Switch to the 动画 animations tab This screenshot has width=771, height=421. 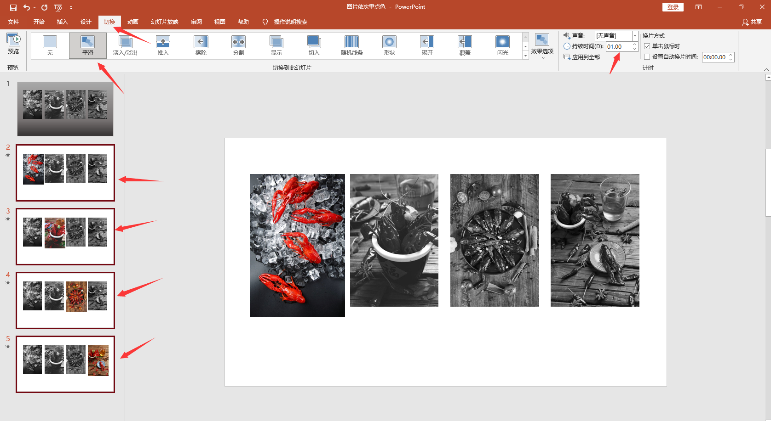coord(133,22)
